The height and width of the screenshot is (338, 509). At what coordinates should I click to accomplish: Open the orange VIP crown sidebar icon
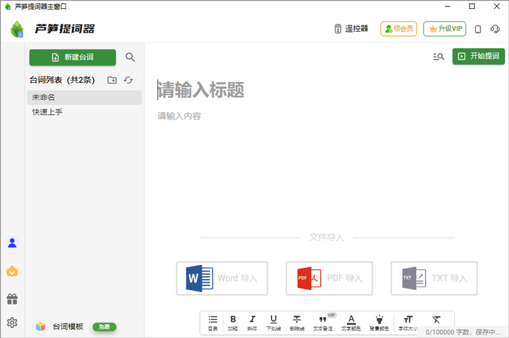(x=12, y=271)
